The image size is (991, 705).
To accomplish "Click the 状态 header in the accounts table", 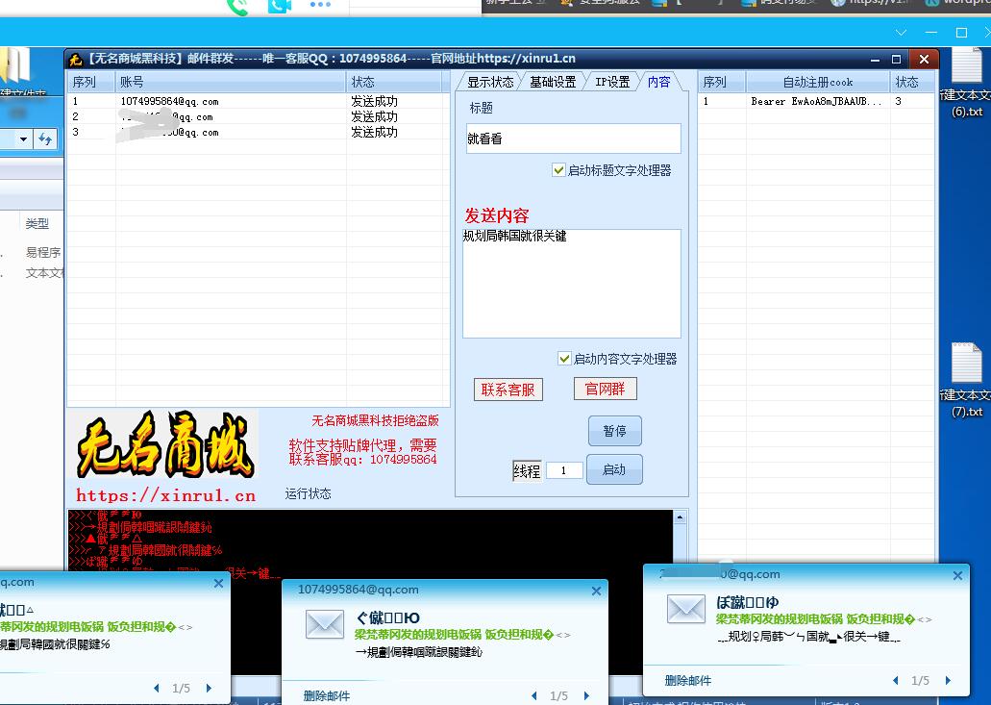I will pyautogui.click(x=394, y=82).
